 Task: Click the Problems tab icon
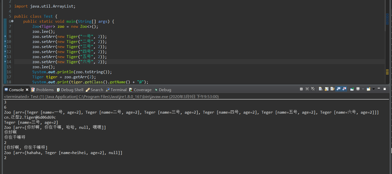[33, 90]
